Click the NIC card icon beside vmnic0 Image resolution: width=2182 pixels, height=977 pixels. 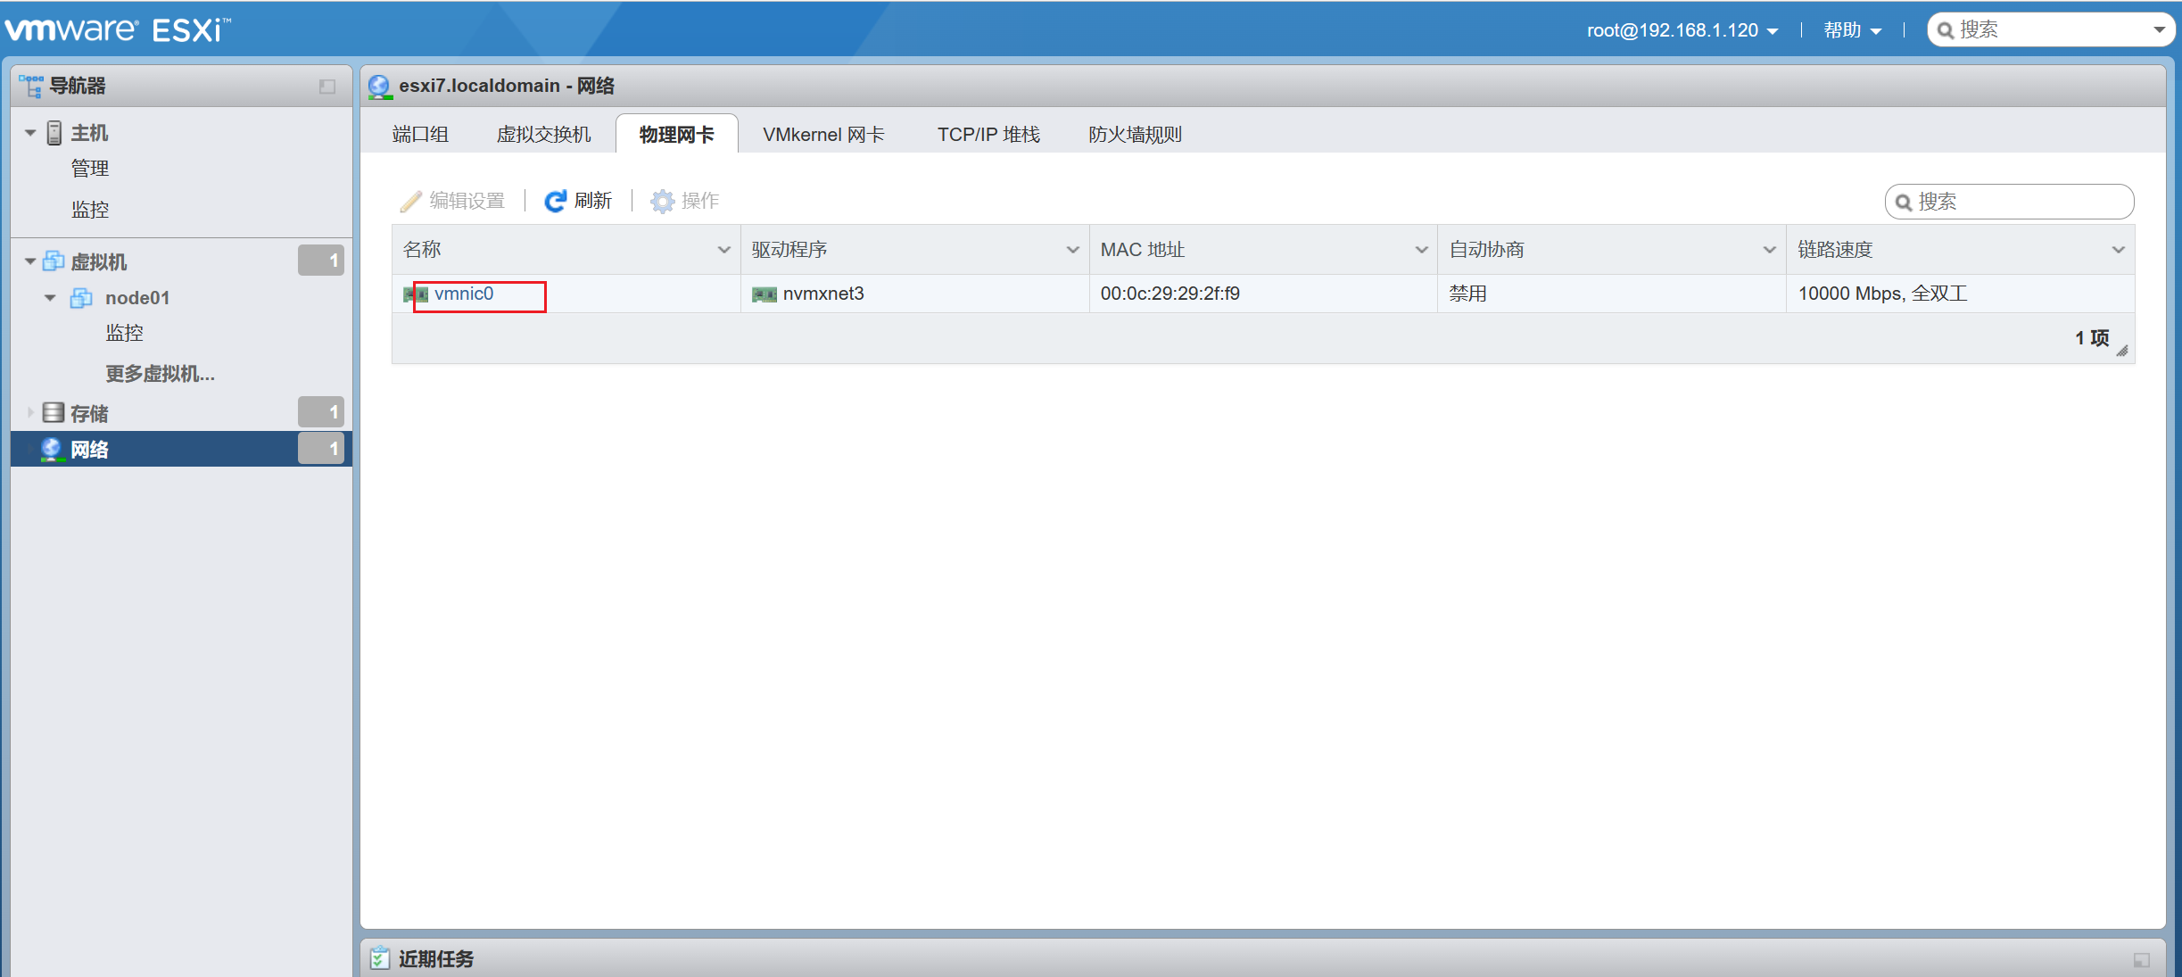pyautogui.click(x=416, y=294)
